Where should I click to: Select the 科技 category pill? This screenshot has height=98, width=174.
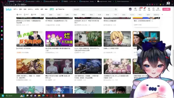99,15
